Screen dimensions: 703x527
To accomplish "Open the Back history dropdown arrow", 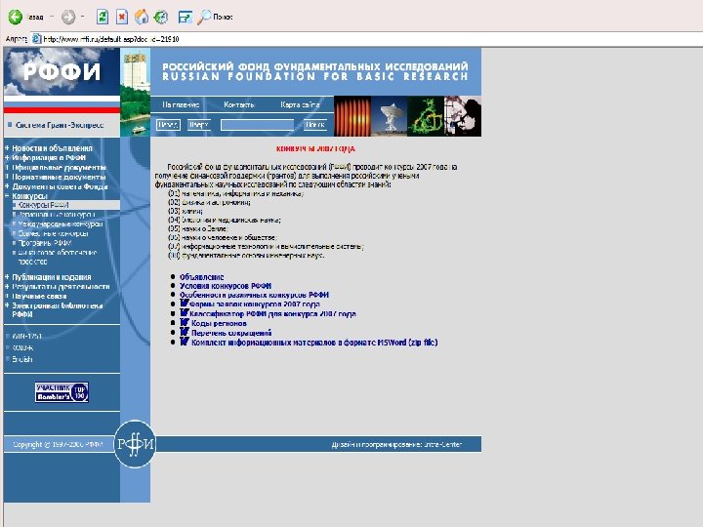I will click(x=51, y=17).
